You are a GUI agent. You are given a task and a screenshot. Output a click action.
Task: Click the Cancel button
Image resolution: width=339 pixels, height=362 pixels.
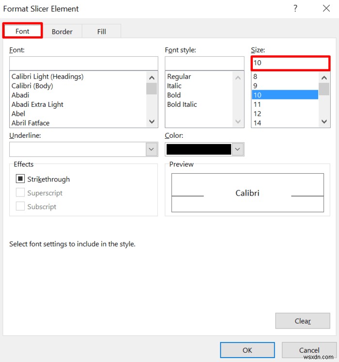click(309, 350)
